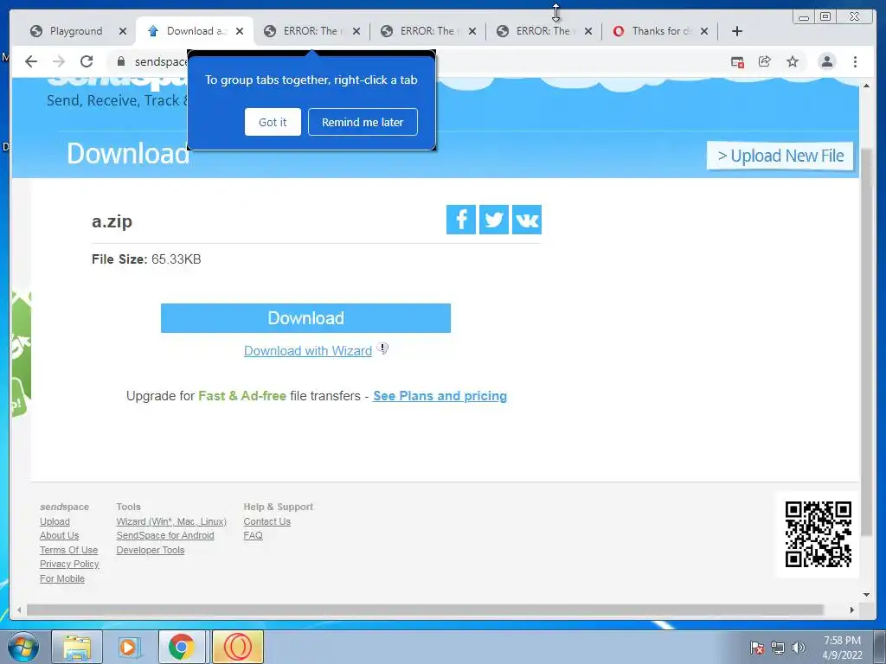Viewport: 886px width, 664px height.
Task: Click the volume speaker tray icon
Action: 798,648
